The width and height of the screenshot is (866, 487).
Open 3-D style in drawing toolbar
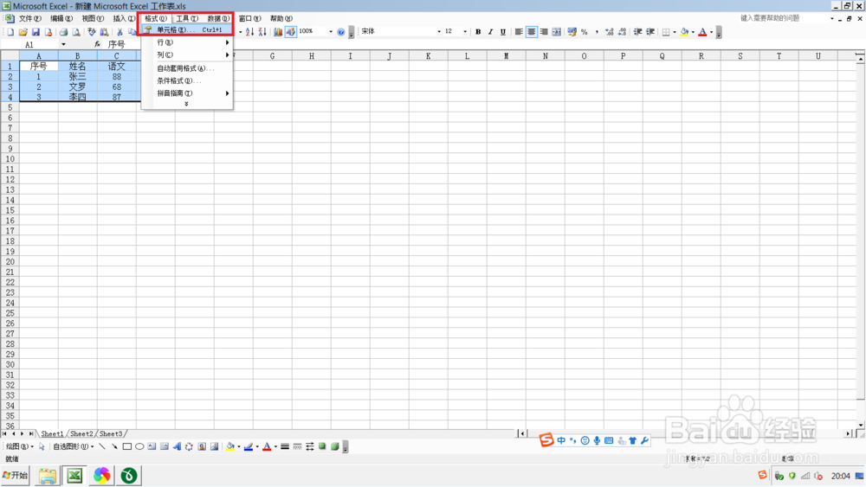(334, 446)
